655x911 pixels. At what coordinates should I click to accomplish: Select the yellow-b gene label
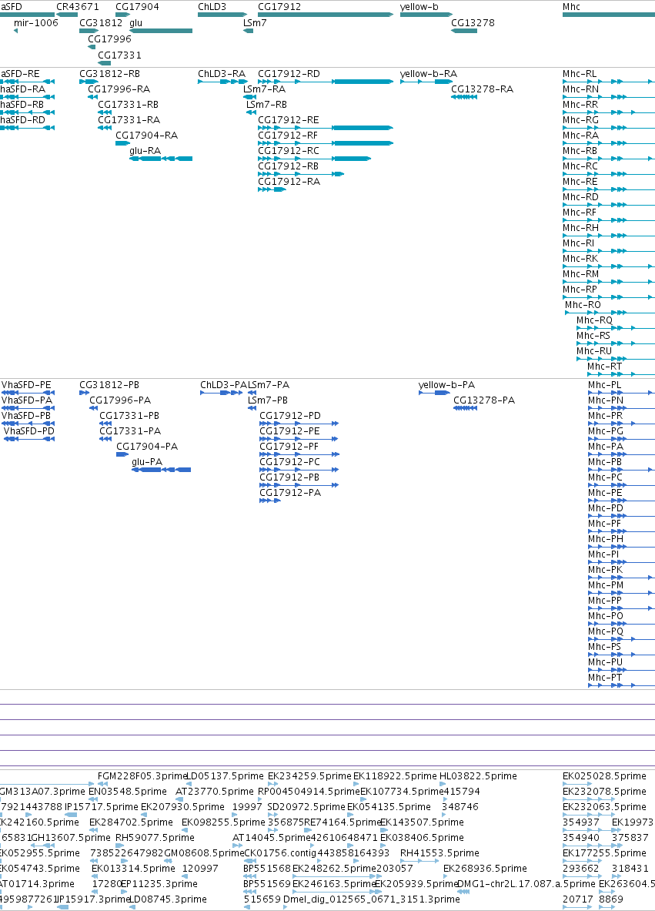[x=419, y=7]
